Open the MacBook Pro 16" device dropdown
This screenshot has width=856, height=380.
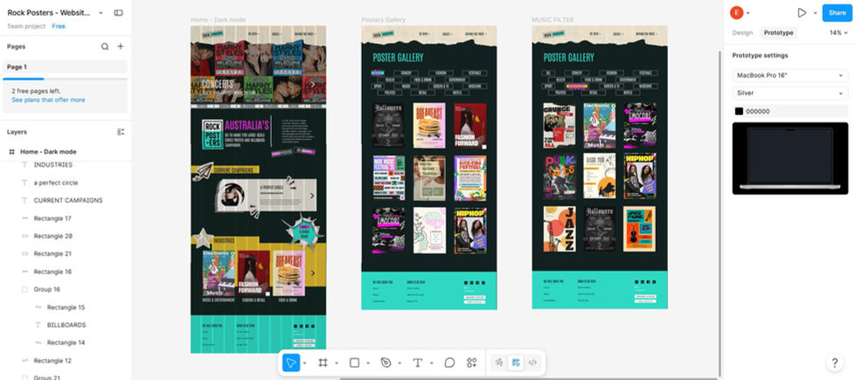(790, 75)
